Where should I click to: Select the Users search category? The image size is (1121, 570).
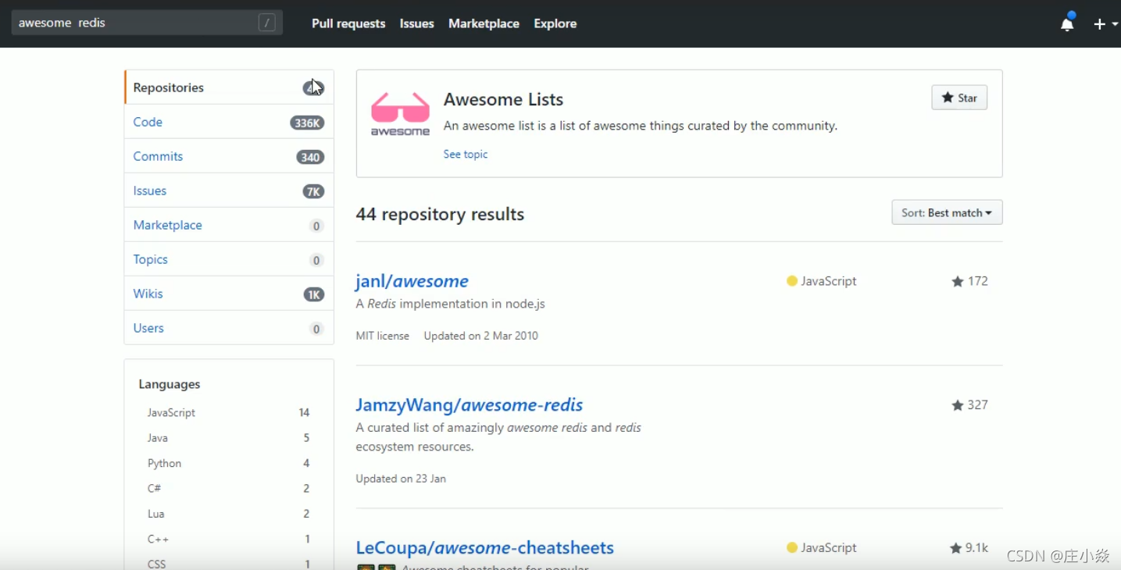[x=229, y=328]
